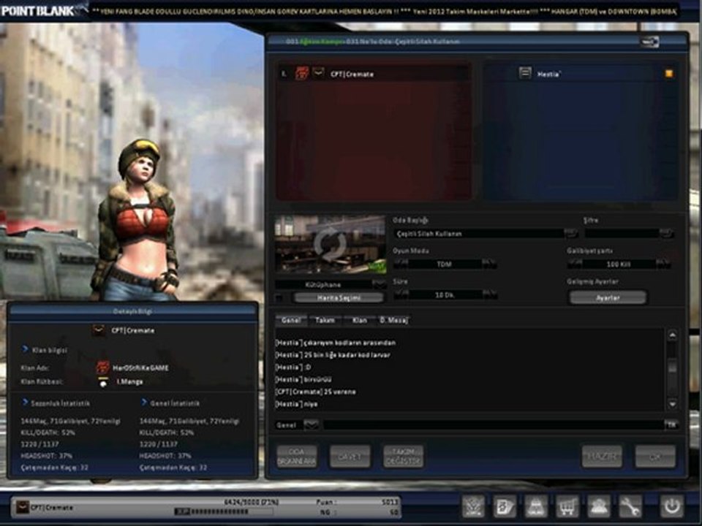Click the rank icon above Klan bilgisi
Viewport: 702px width, 526px height.
(x=99, y=330)
